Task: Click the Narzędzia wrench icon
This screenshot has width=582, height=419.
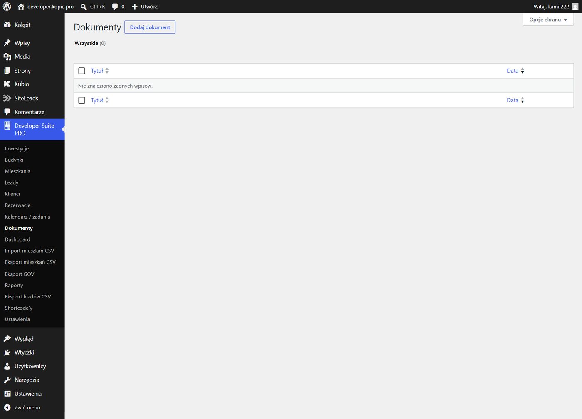Action: click(7, 380)
